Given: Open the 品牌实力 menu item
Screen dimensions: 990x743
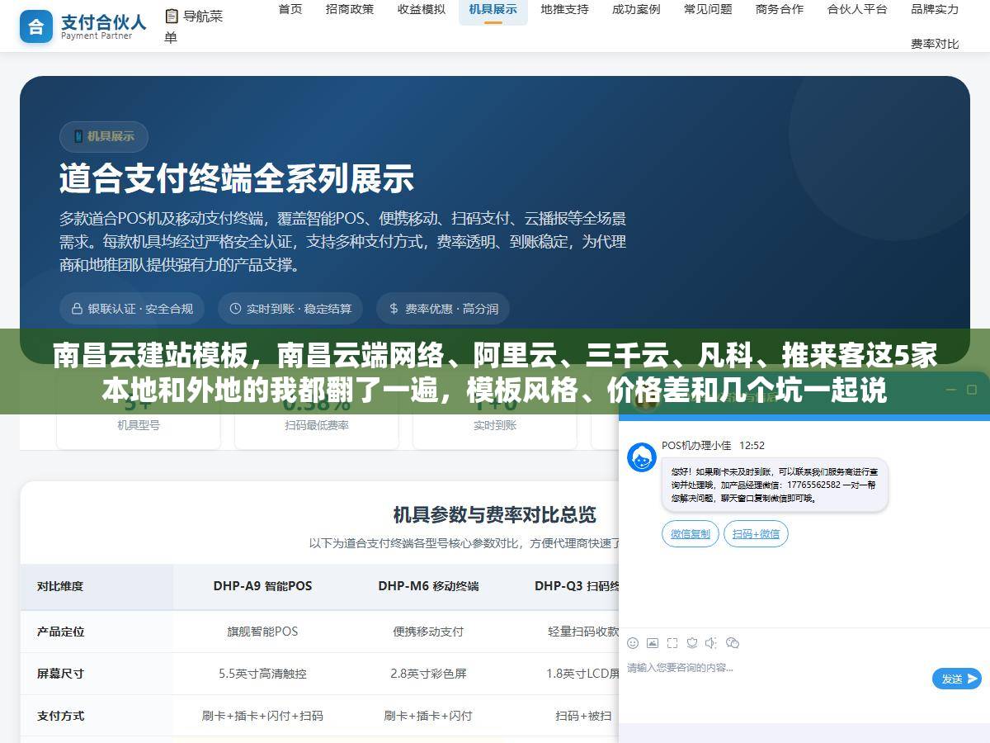Looking at the screenshot, I should pos(935,9).
